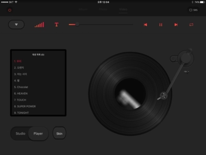Select track 8 SUPER POWER
The width and height of the screenshot is (206, 155).
coord(25,106)
